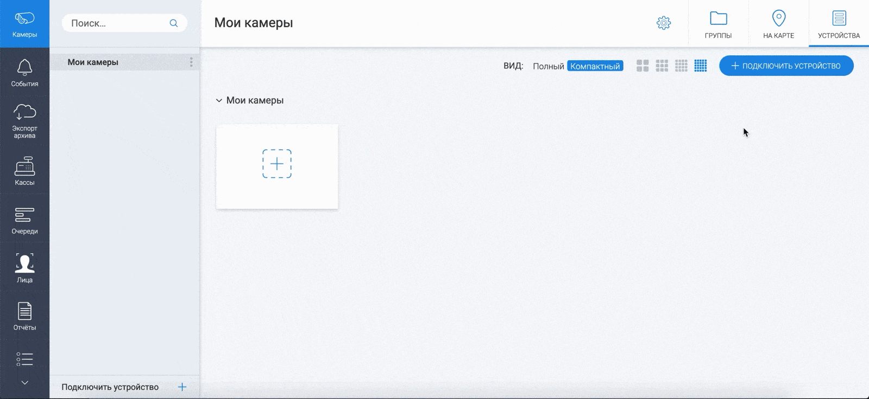Open the Лица face recognition section
869x399 pixels.
point(24,268)
